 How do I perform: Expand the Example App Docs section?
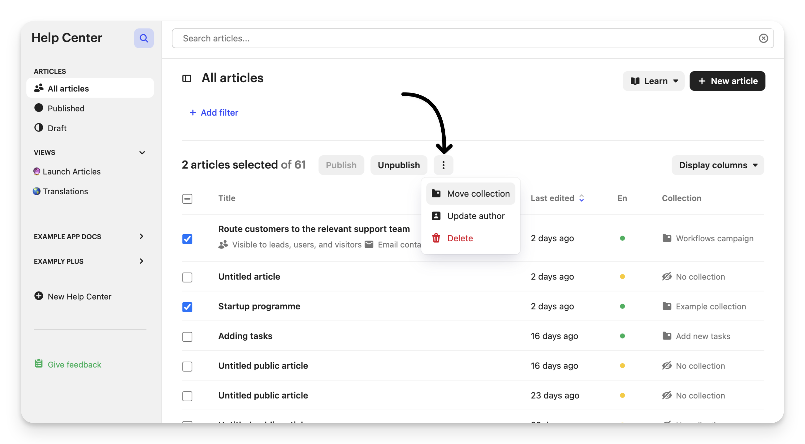tap(141, 236)
